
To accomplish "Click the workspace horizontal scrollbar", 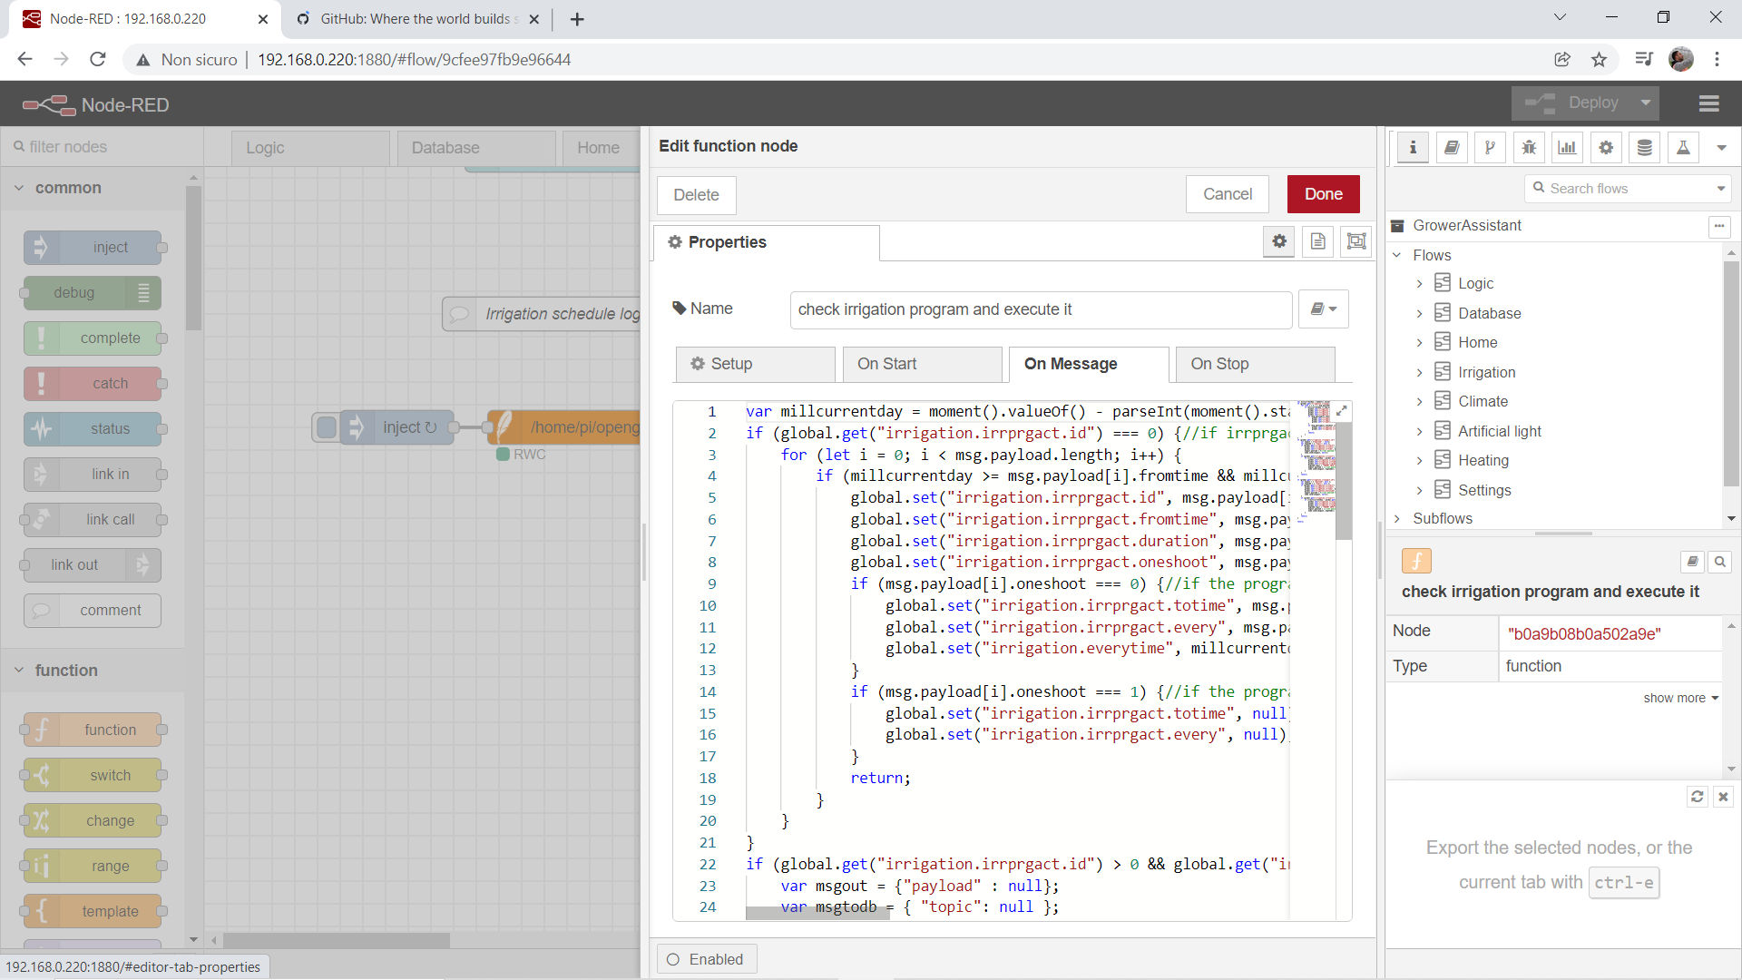I will tap(337, 940).
